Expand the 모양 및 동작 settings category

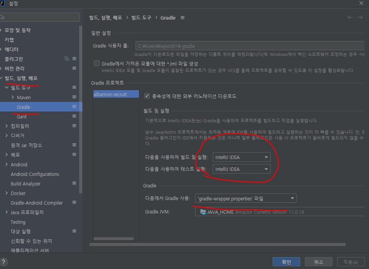coord(1,30)
